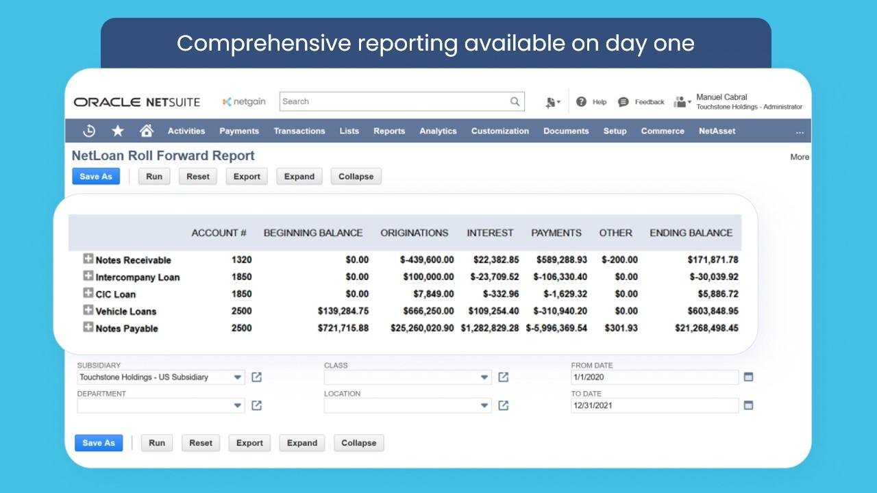This screenshot has height=493, width=877.
Task: Click the Ending Balance column header
Action: [x=691, y=233]
